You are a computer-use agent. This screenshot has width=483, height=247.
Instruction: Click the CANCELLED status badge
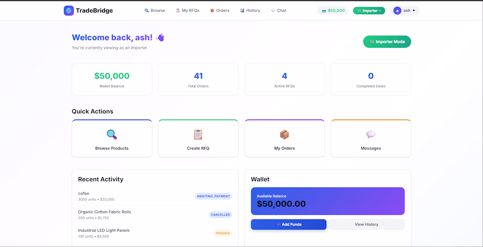pyautogui.click(x=220, y=215)
